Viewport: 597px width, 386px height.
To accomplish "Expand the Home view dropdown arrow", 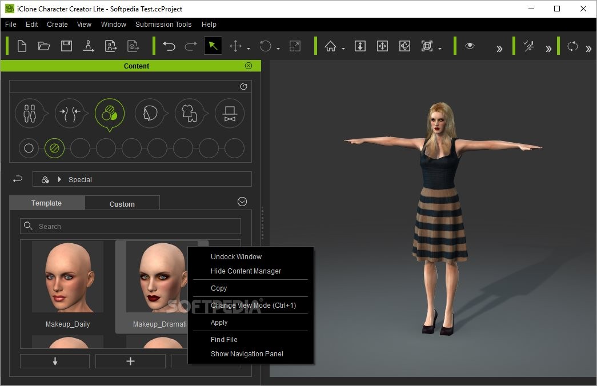I will pos(343,49).
